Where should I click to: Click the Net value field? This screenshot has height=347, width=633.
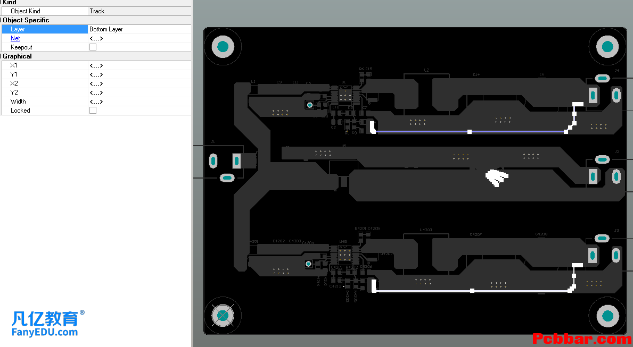pos(139,38)
